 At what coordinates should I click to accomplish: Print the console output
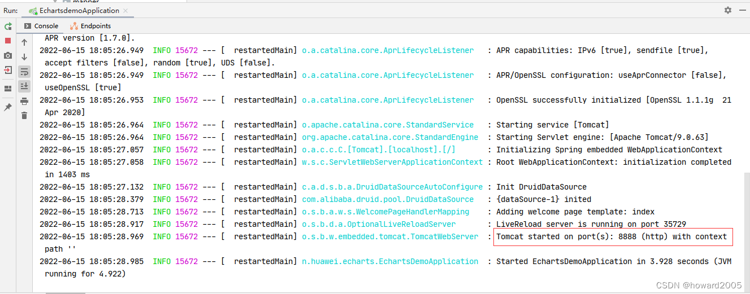coord(24,101)
